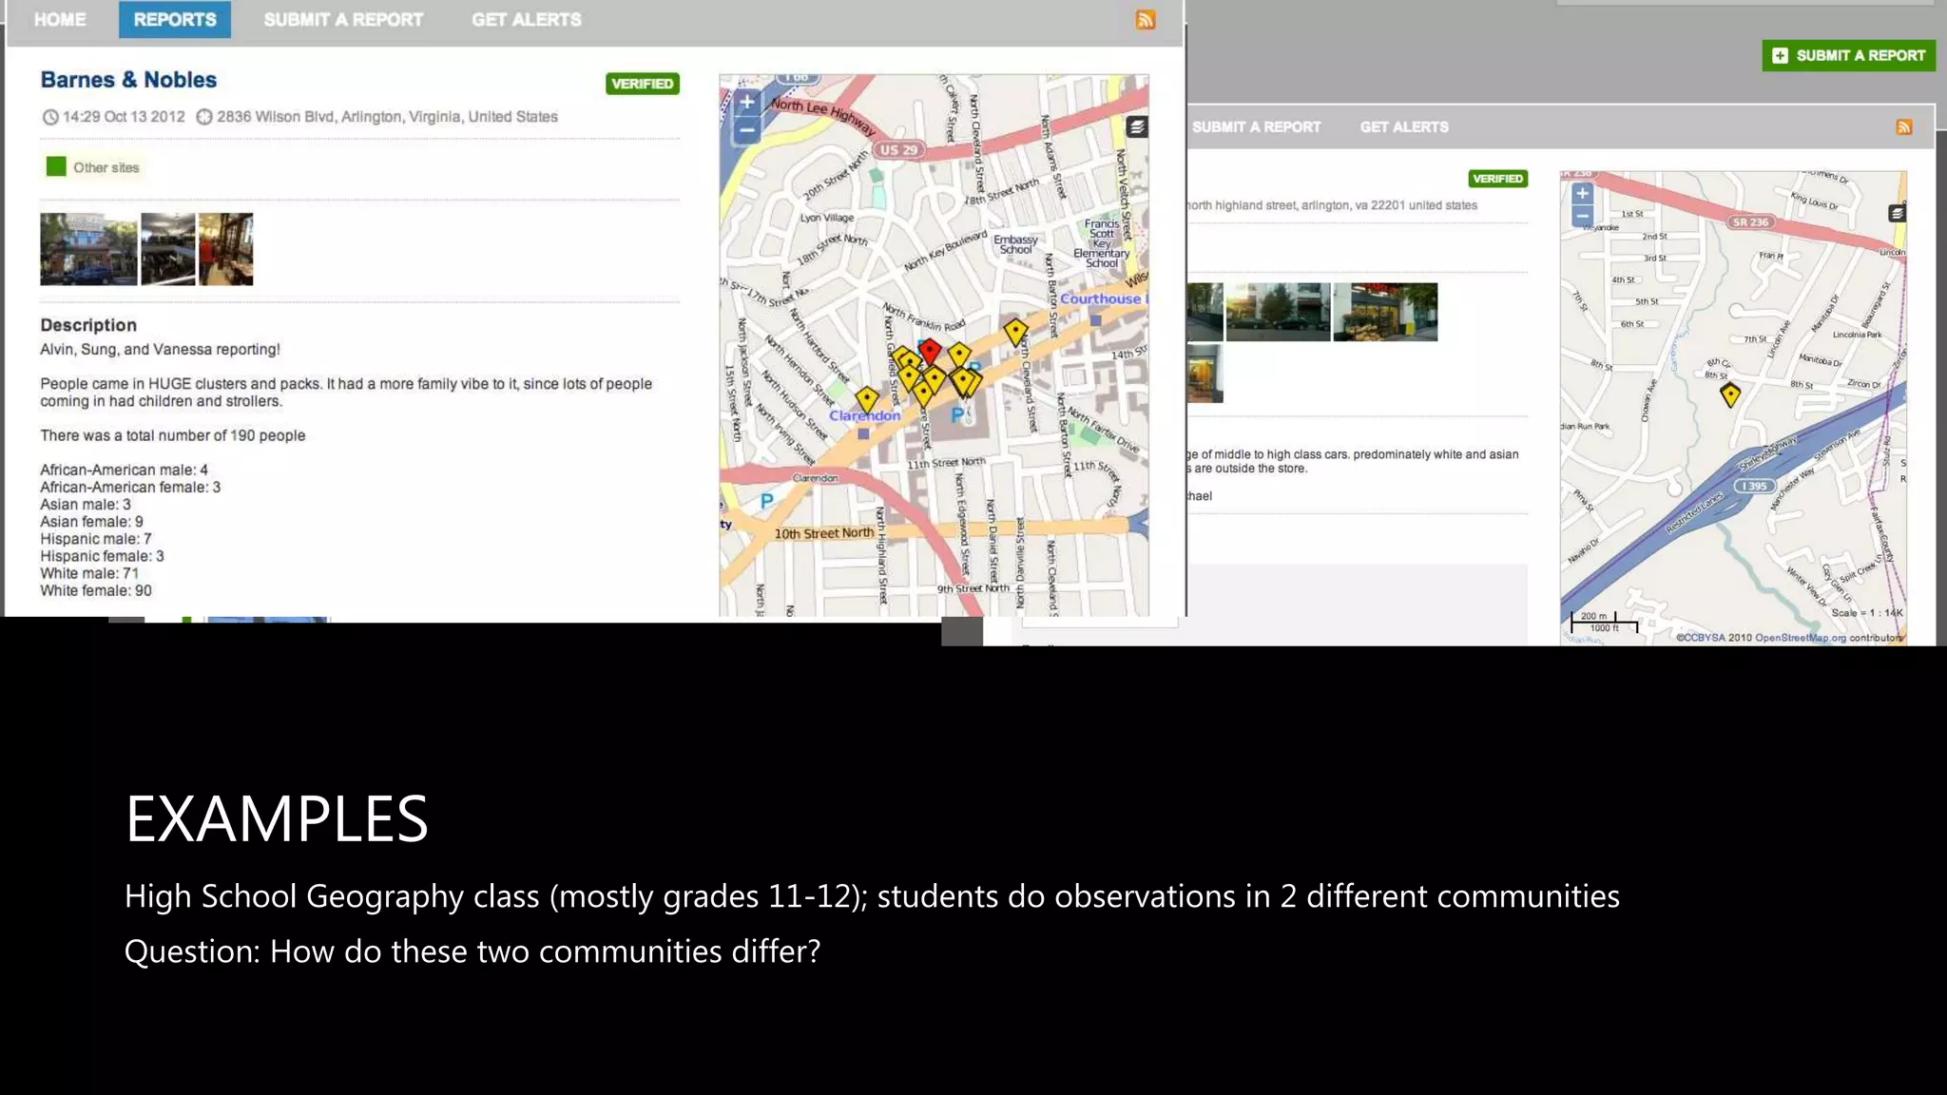Click the clock icon beside 14:29 Oct 13 2012
Screen dimensions: 1947x1095
50,117
